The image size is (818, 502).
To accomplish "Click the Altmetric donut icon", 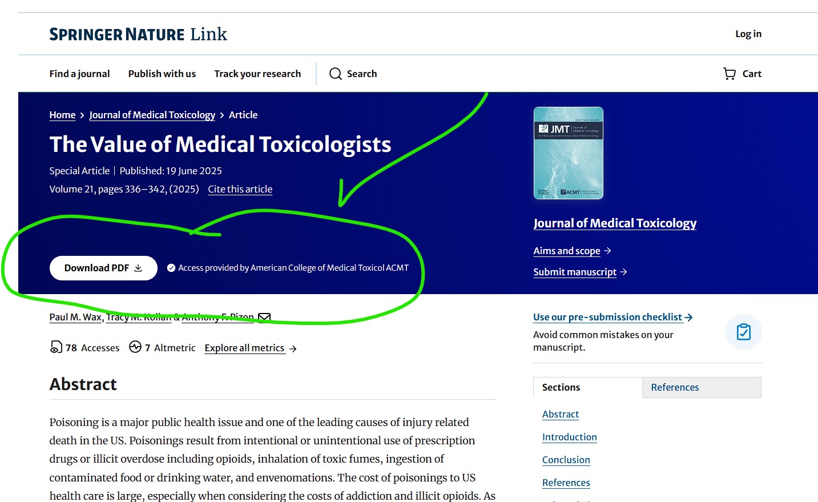I will [x=135, y=347].
